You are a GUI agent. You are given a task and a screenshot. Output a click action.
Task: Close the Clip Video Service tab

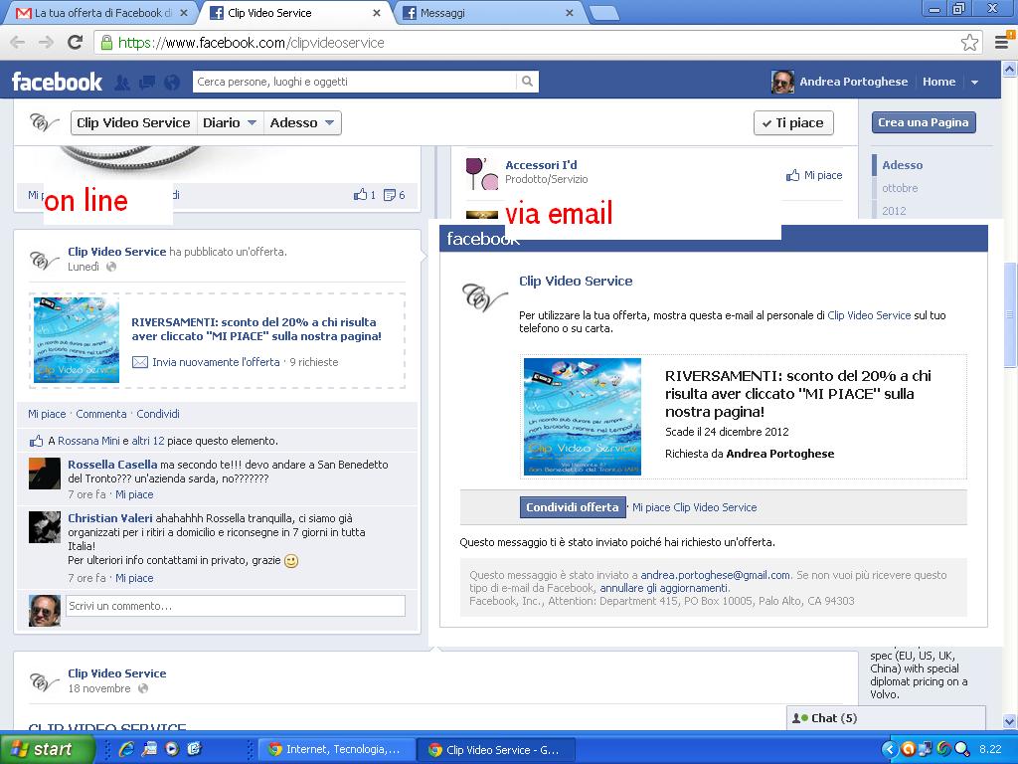pyautogui.click(x=377, y=13)
